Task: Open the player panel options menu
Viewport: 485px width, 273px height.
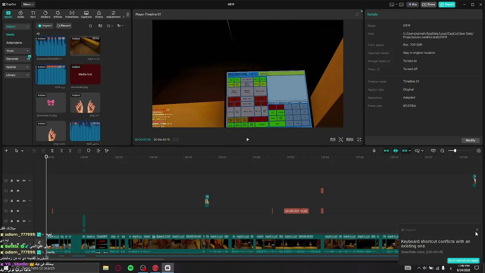Action: [357, 14]
